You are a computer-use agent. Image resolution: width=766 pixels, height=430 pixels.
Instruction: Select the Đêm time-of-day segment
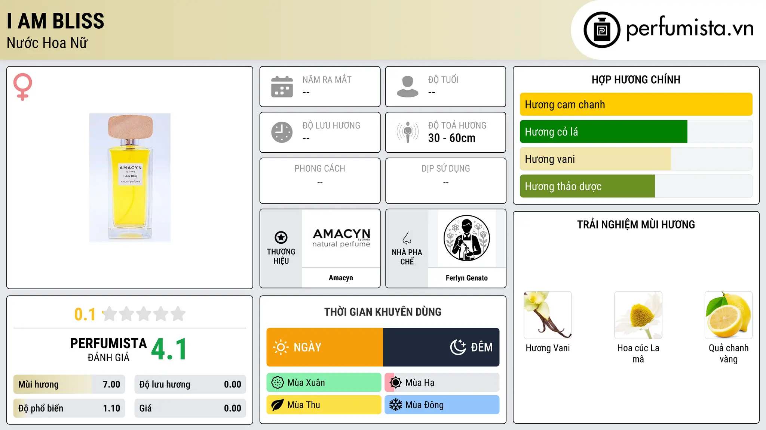pyautogui.click(x=441, y=347)
